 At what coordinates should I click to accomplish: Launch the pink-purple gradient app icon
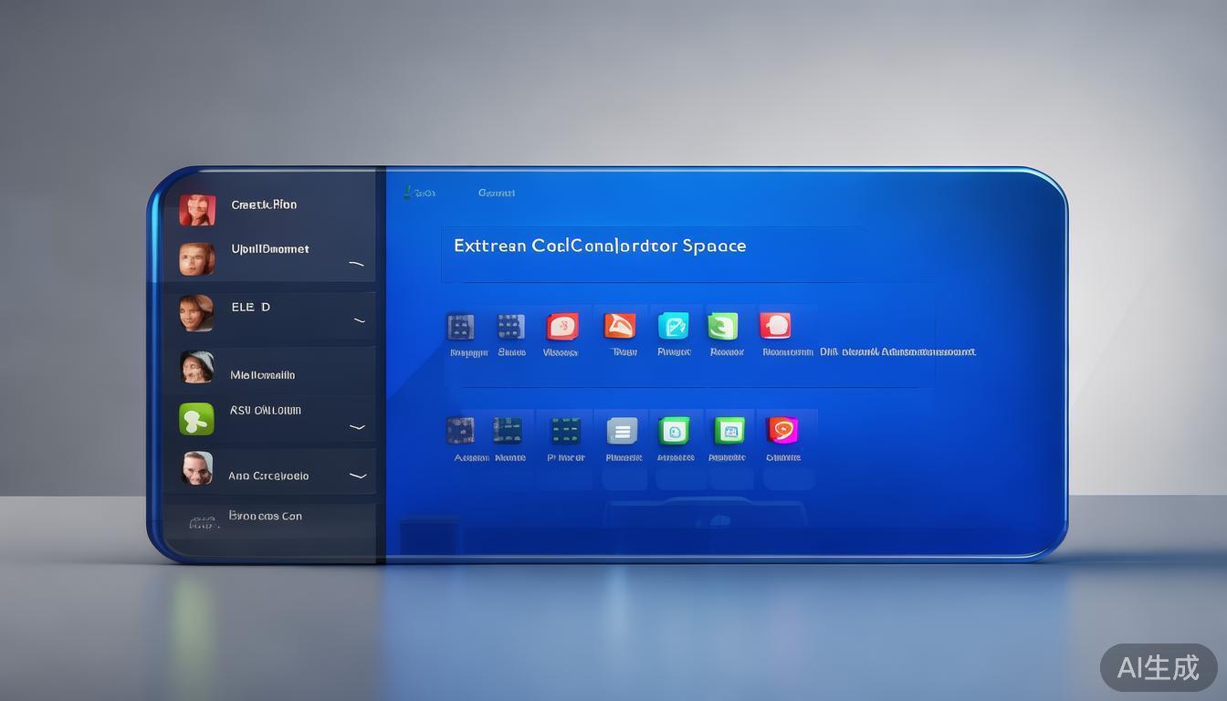point(782,431)
